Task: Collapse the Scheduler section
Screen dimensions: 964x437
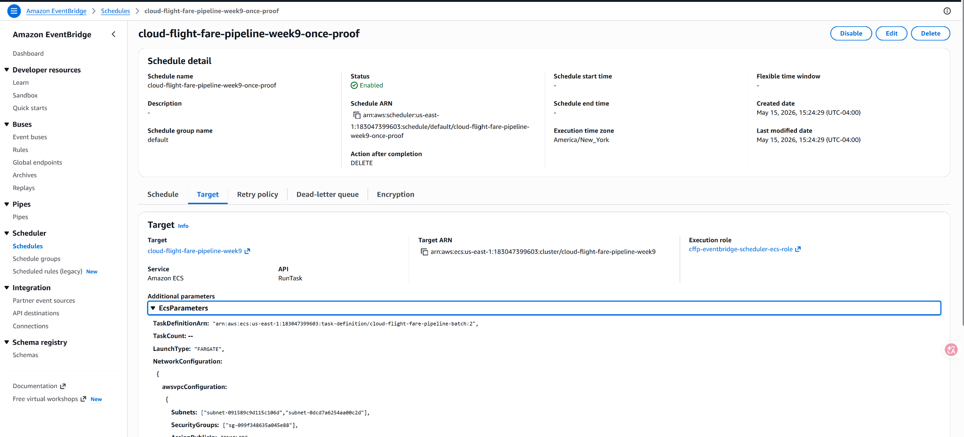Action: click(x=7, y=233)
